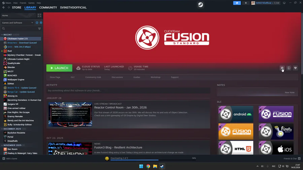Click the back navigation arrow

click(x=4, y=7)
